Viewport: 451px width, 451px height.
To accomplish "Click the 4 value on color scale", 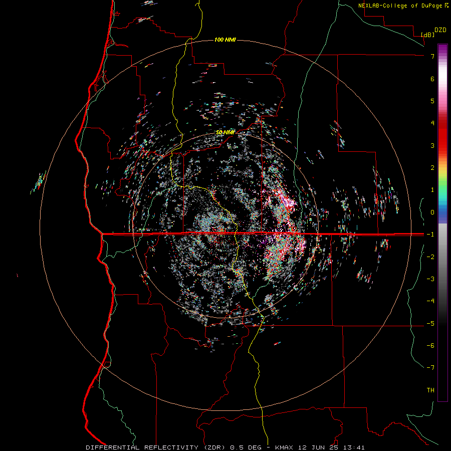I will pyautogui.click(x=432, y=123).
